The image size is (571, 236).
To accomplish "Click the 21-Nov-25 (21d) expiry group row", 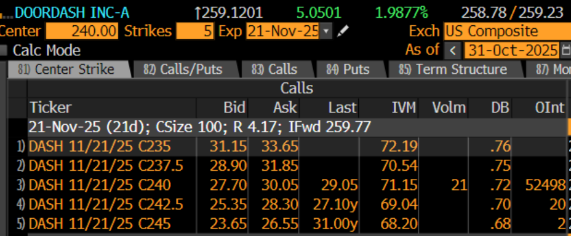I will (297, 127).
